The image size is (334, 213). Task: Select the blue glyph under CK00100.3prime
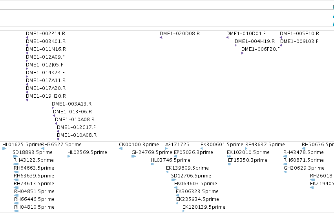tap(120, 149)
